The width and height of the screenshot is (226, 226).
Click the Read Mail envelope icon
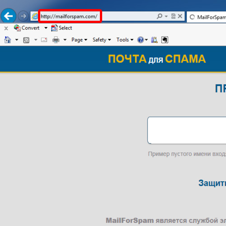44,40
